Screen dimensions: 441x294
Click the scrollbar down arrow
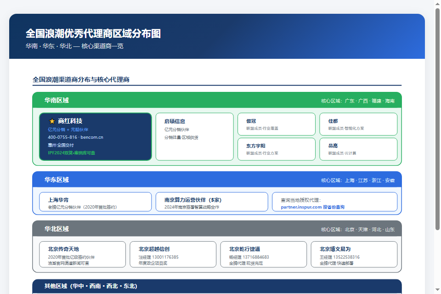(x=437, y=289)
